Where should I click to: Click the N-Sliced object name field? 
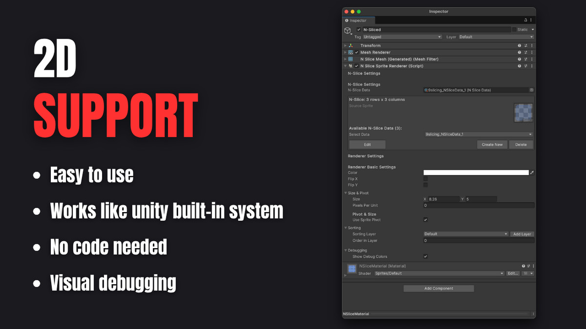437,30
